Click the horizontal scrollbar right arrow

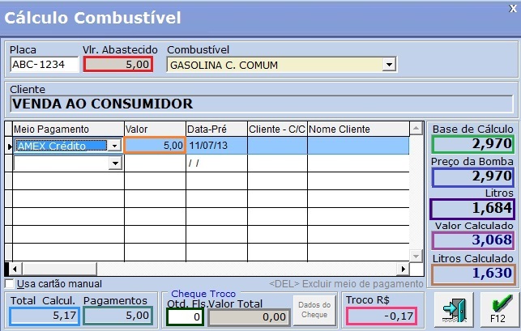403,269
